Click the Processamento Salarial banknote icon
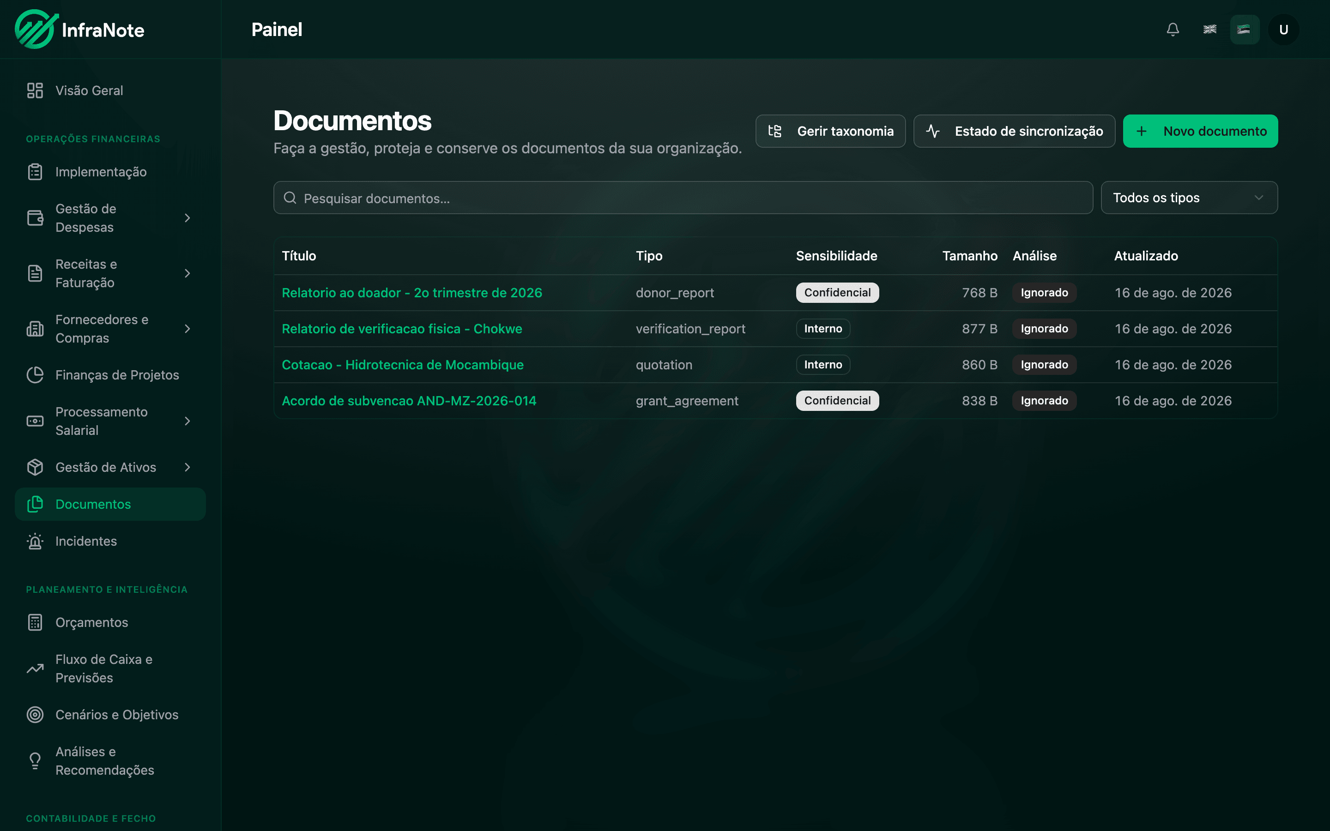This screenshot has height=831, width=1330. pos(35,421)
